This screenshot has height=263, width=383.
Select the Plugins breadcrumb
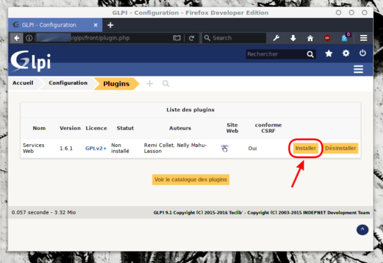tap(116, 83)
